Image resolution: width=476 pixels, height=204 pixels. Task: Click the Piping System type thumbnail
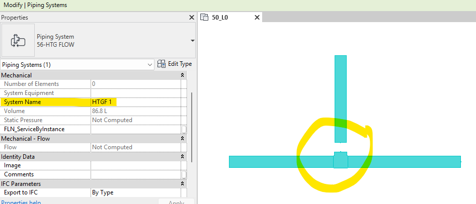coord(18,40)
